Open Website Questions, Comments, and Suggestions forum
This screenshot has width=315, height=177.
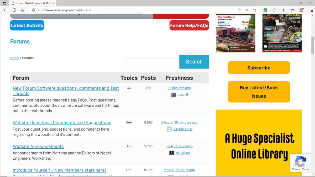pyautogui.click(x=62, y=122)
